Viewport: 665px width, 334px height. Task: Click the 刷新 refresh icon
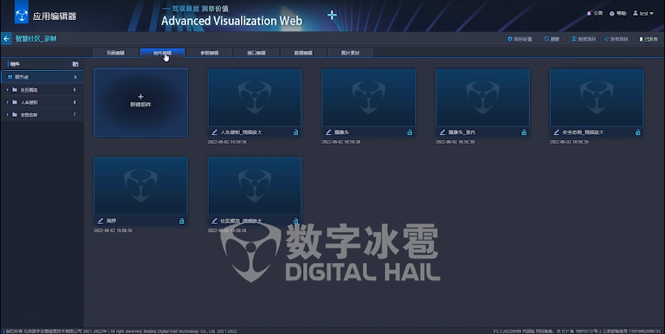click(x=546, y=39)
